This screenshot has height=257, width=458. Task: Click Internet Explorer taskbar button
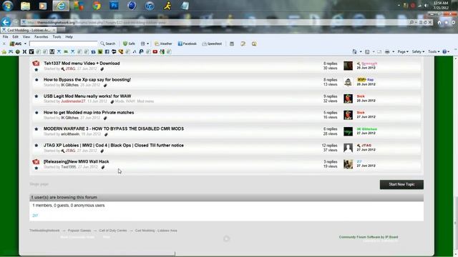coord(61,6)
